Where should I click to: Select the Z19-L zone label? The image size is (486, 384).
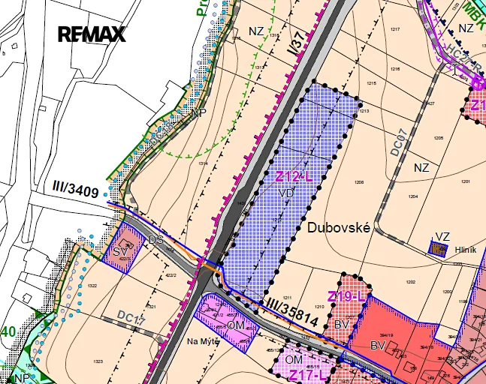pyautogui.click(x=346, y=297)
